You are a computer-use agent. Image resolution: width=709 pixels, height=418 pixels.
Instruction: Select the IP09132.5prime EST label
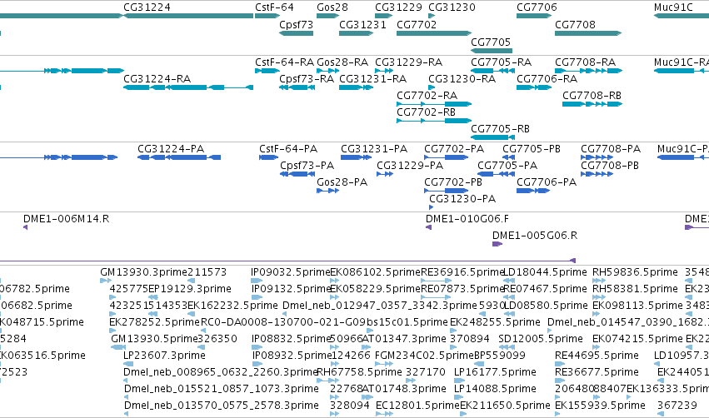pyautogui.click(x=291, y=289)
